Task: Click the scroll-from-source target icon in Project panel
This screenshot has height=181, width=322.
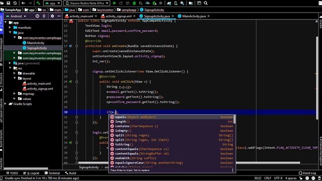Action: (37, 16)
